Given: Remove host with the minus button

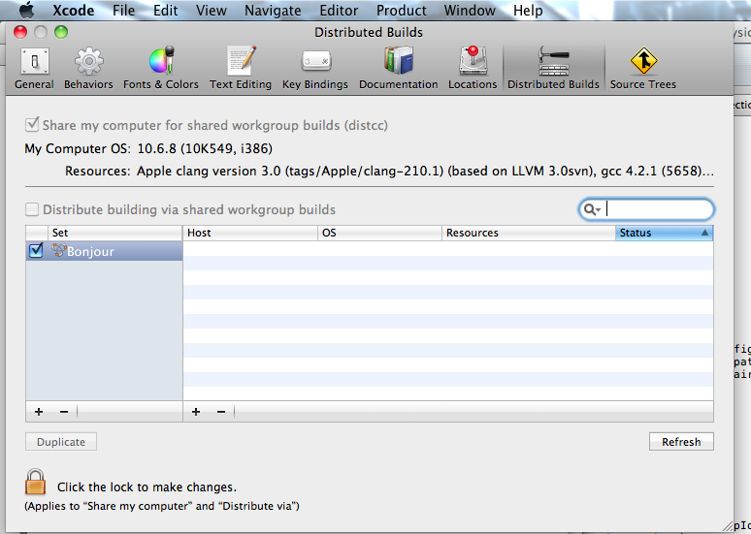Looking at the screenshot, I should 221,412.
